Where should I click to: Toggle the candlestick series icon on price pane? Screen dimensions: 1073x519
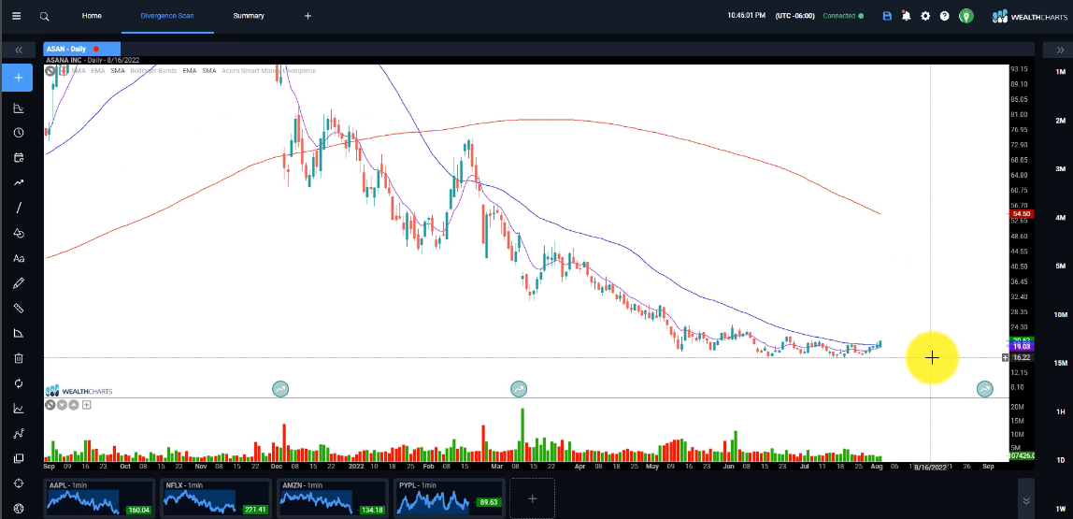tap(63, 70)
